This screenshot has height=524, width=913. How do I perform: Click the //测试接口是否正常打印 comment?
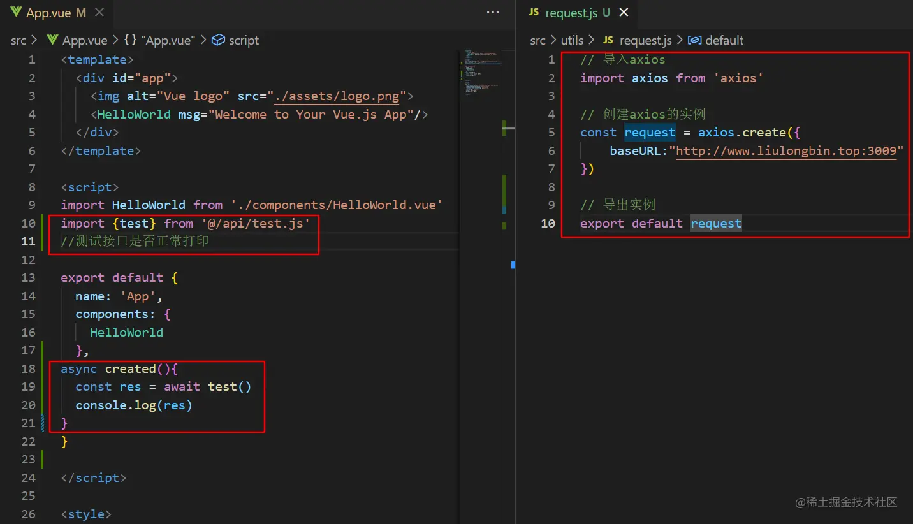tap(135, 242)
